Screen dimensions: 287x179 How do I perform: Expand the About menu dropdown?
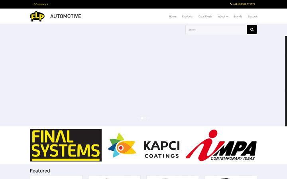tap(223, 16)
